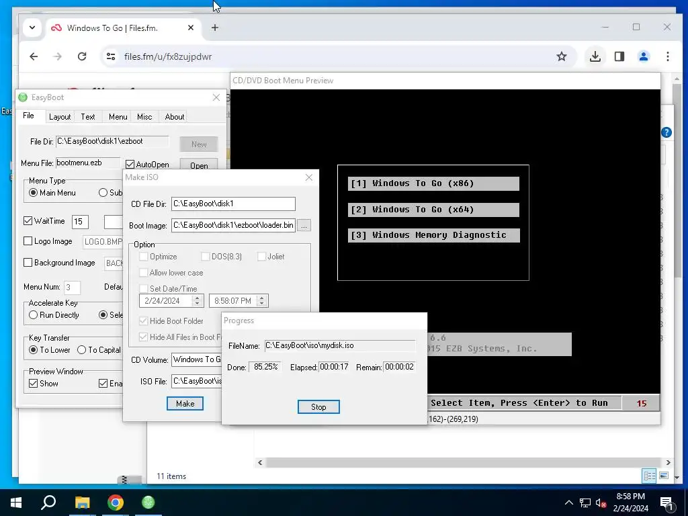This screenshot has width=688, height=516.
Task: Open Chrome three-dot menu
Action: 667,56
